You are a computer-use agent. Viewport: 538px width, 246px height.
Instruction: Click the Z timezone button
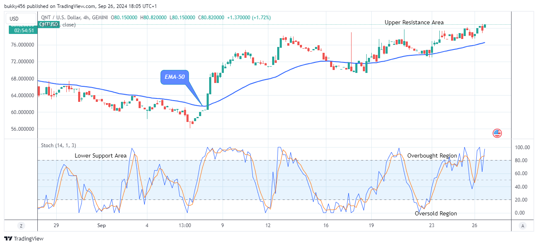pyautogui.click(x=21, y=226)
